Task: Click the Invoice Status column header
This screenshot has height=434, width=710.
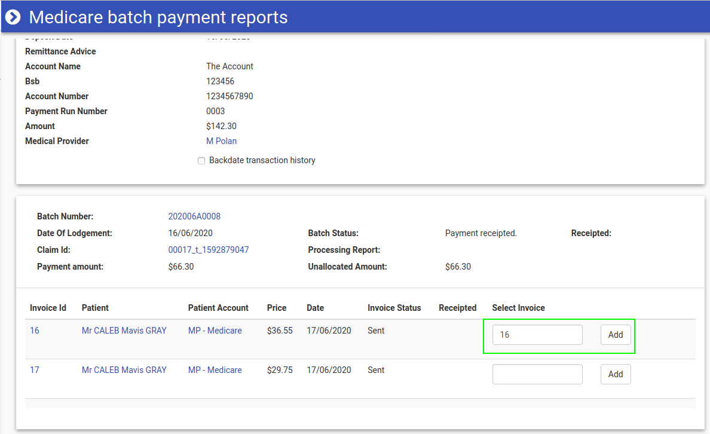Action: [394, 308]
